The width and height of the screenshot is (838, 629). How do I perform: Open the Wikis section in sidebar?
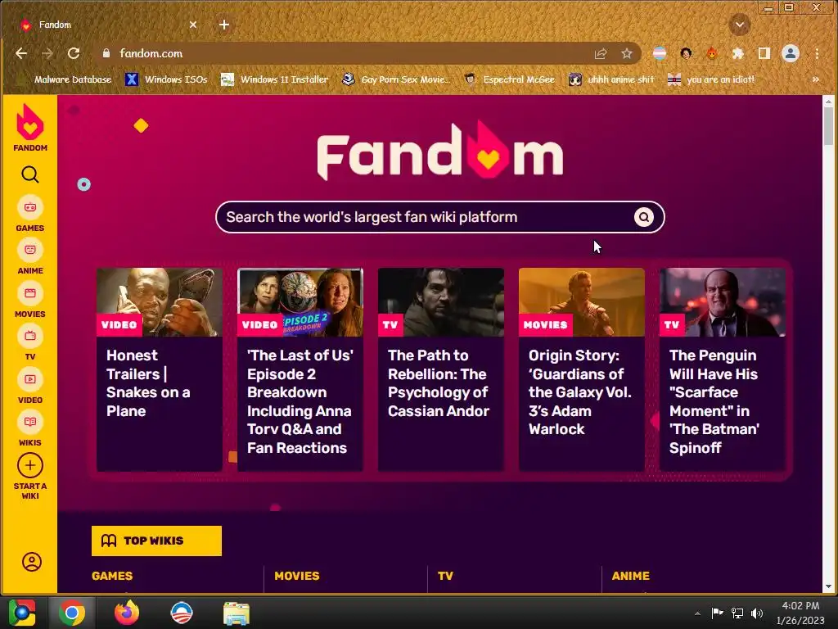pos(30,429)
